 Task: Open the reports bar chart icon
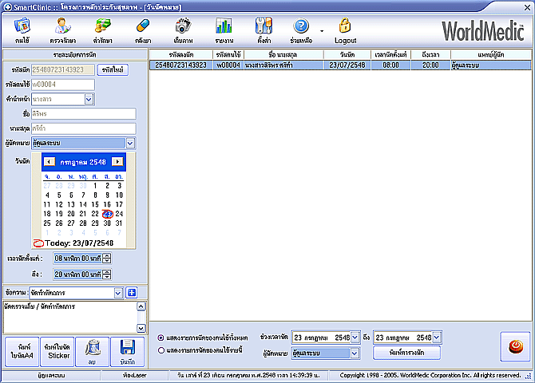(x=224, y=30)
